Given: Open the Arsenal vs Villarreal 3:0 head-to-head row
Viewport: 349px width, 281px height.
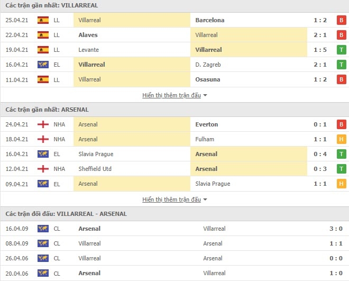Looking at the screenshot, I should pyautogui.click(x=174, y=229).
